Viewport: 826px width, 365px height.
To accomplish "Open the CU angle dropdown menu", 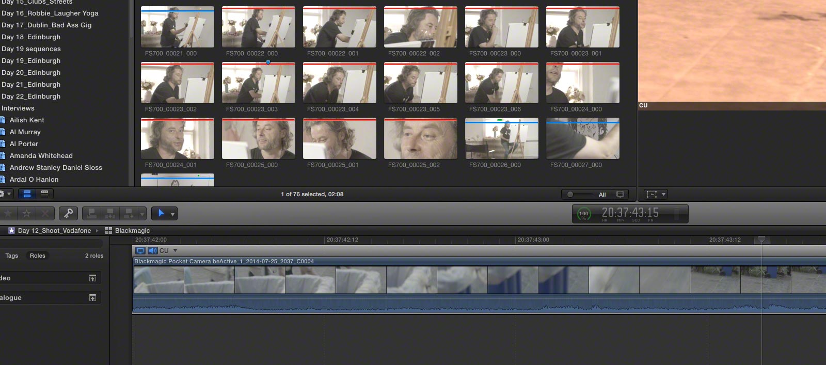I will 175,251.
